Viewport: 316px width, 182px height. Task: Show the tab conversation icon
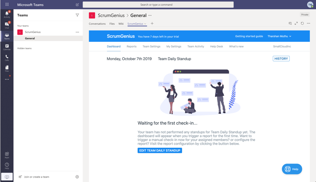(x=290, y=23)
